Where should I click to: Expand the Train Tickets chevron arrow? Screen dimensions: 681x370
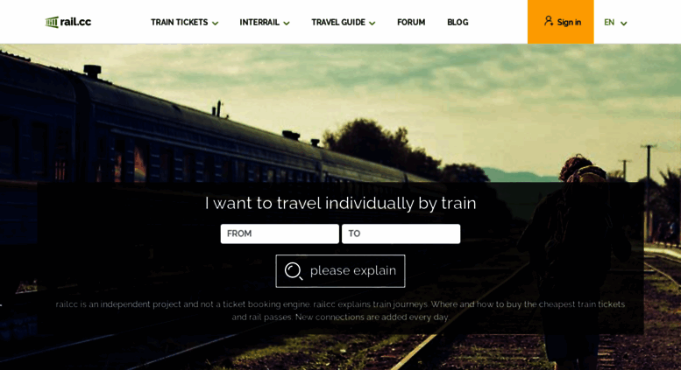point(215,24)
